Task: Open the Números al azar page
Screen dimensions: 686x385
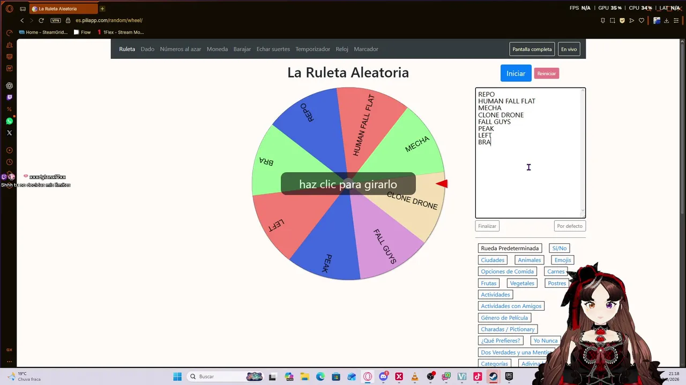Action: [x=181, y=49]
